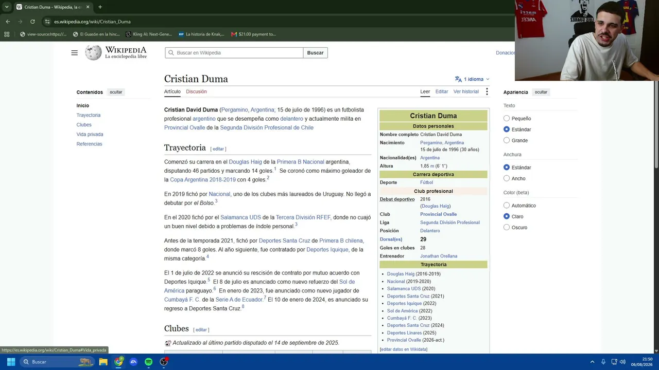Open File Explorer from the taskbar
659x370 pixels.
(x=103, y=362)
